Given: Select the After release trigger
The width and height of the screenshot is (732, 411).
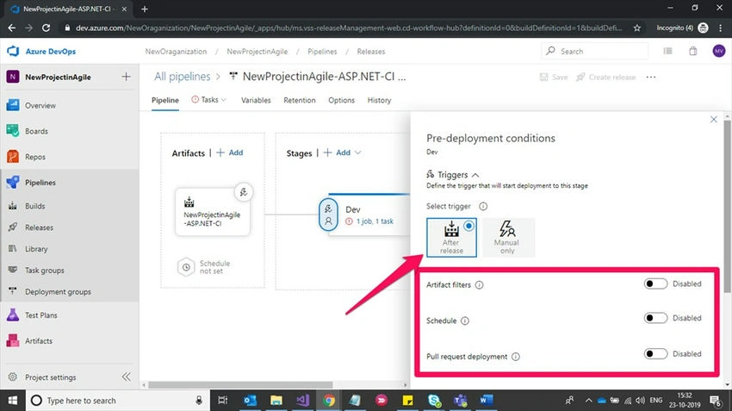Looking at the screenshot, I should pyautogui.click(x=451, y=237).
